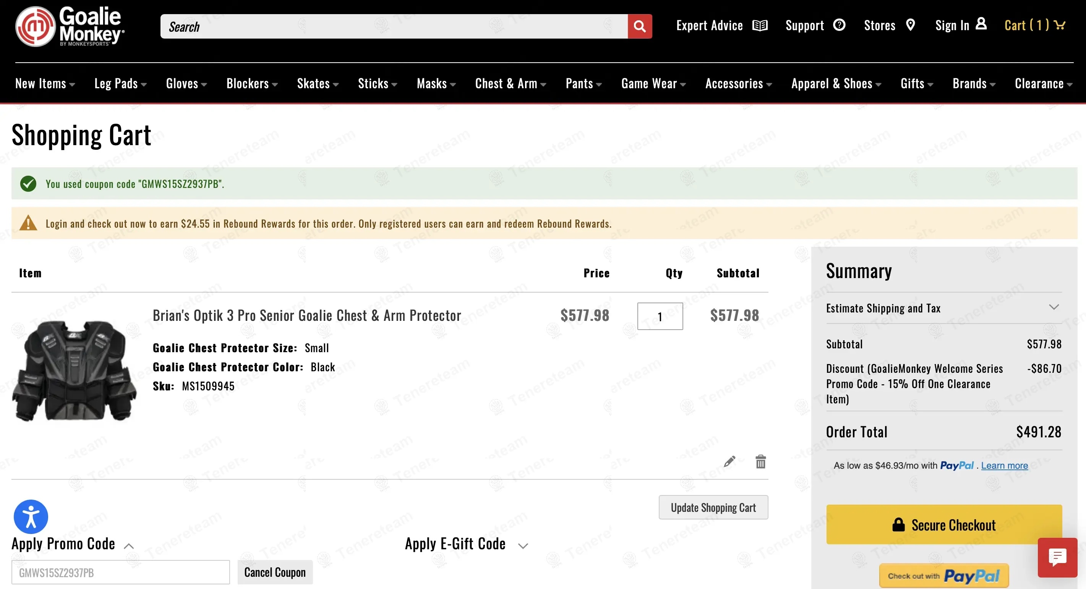Open the Gifts menu
This screenshot has width=1086, height=589.
coord(917,83)
